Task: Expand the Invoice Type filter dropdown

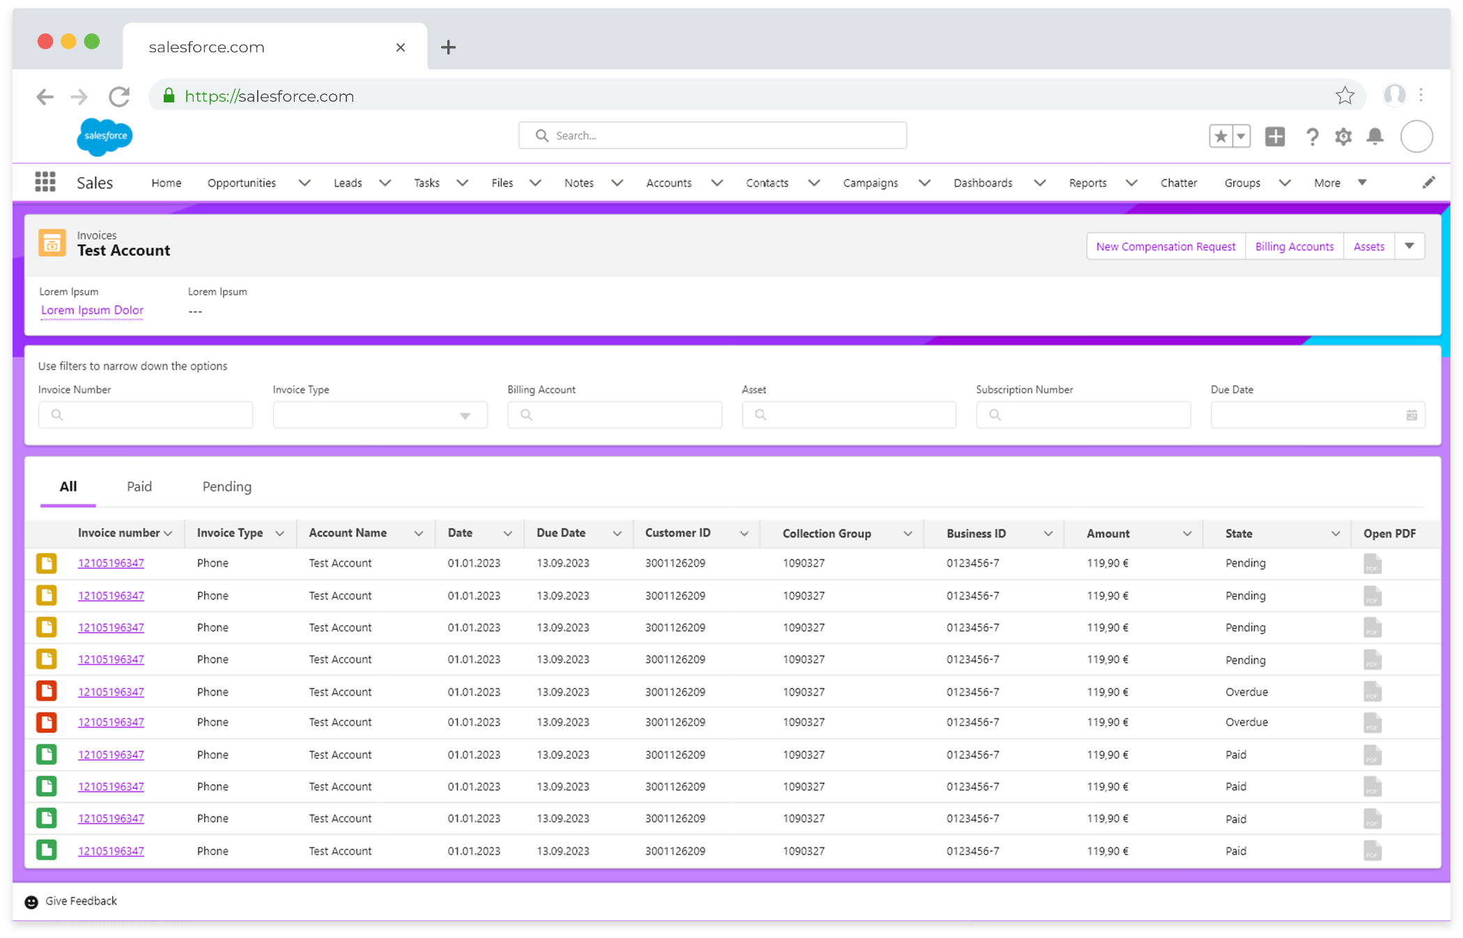Action: [465, 415]
